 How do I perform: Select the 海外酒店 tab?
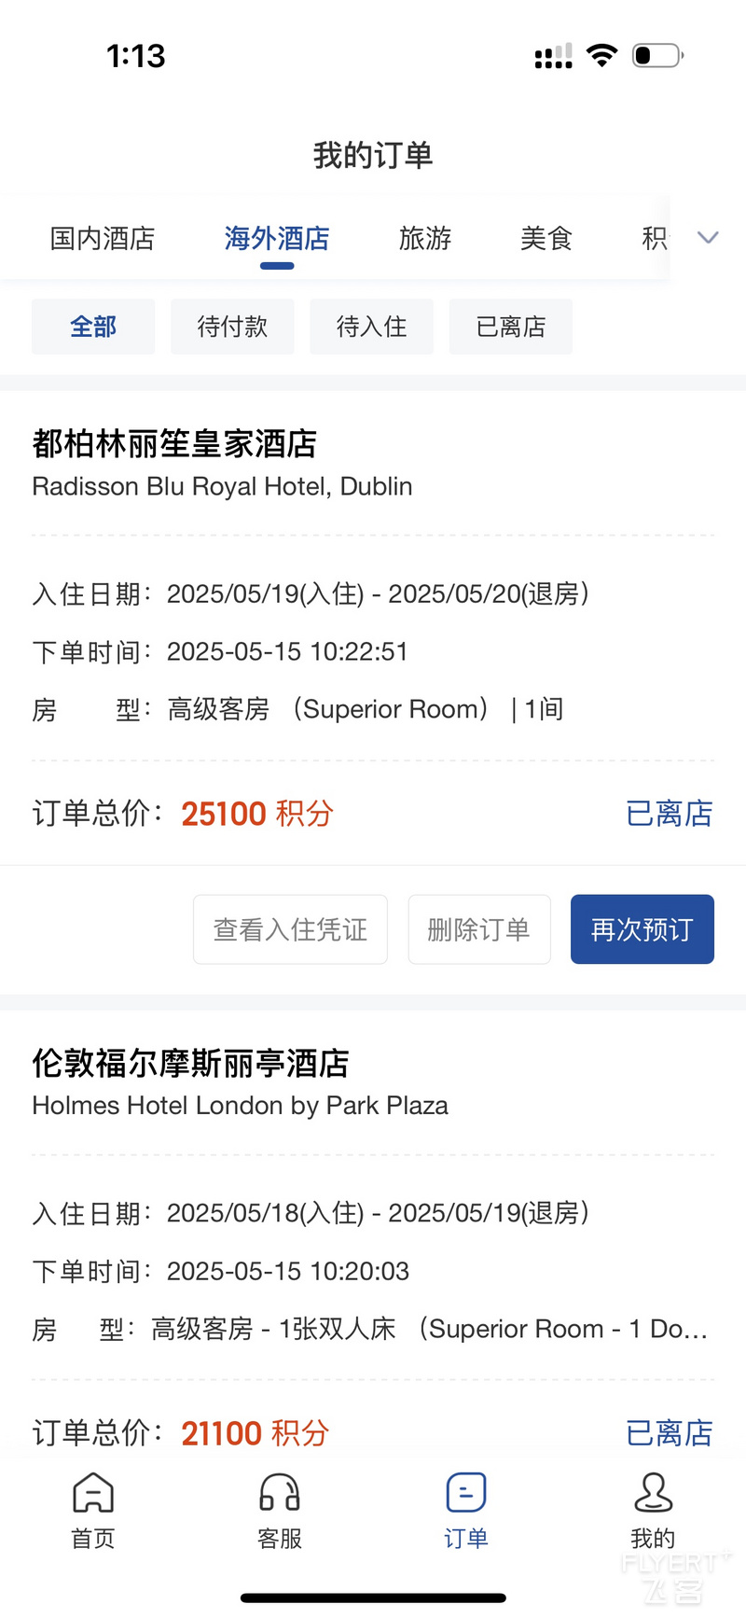click(x=277, y=238)
